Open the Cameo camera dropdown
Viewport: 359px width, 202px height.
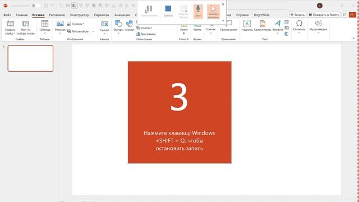104,27
